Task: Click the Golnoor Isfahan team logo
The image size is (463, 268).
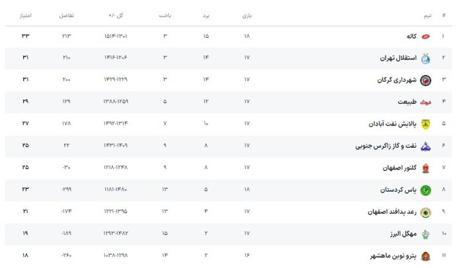Action: point(425,168)
